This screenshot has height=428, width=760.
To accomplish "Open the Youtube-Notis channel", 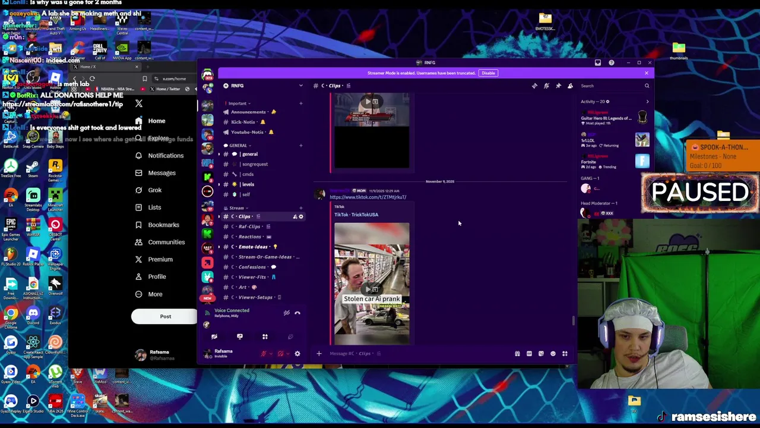I will click(263, 132).
